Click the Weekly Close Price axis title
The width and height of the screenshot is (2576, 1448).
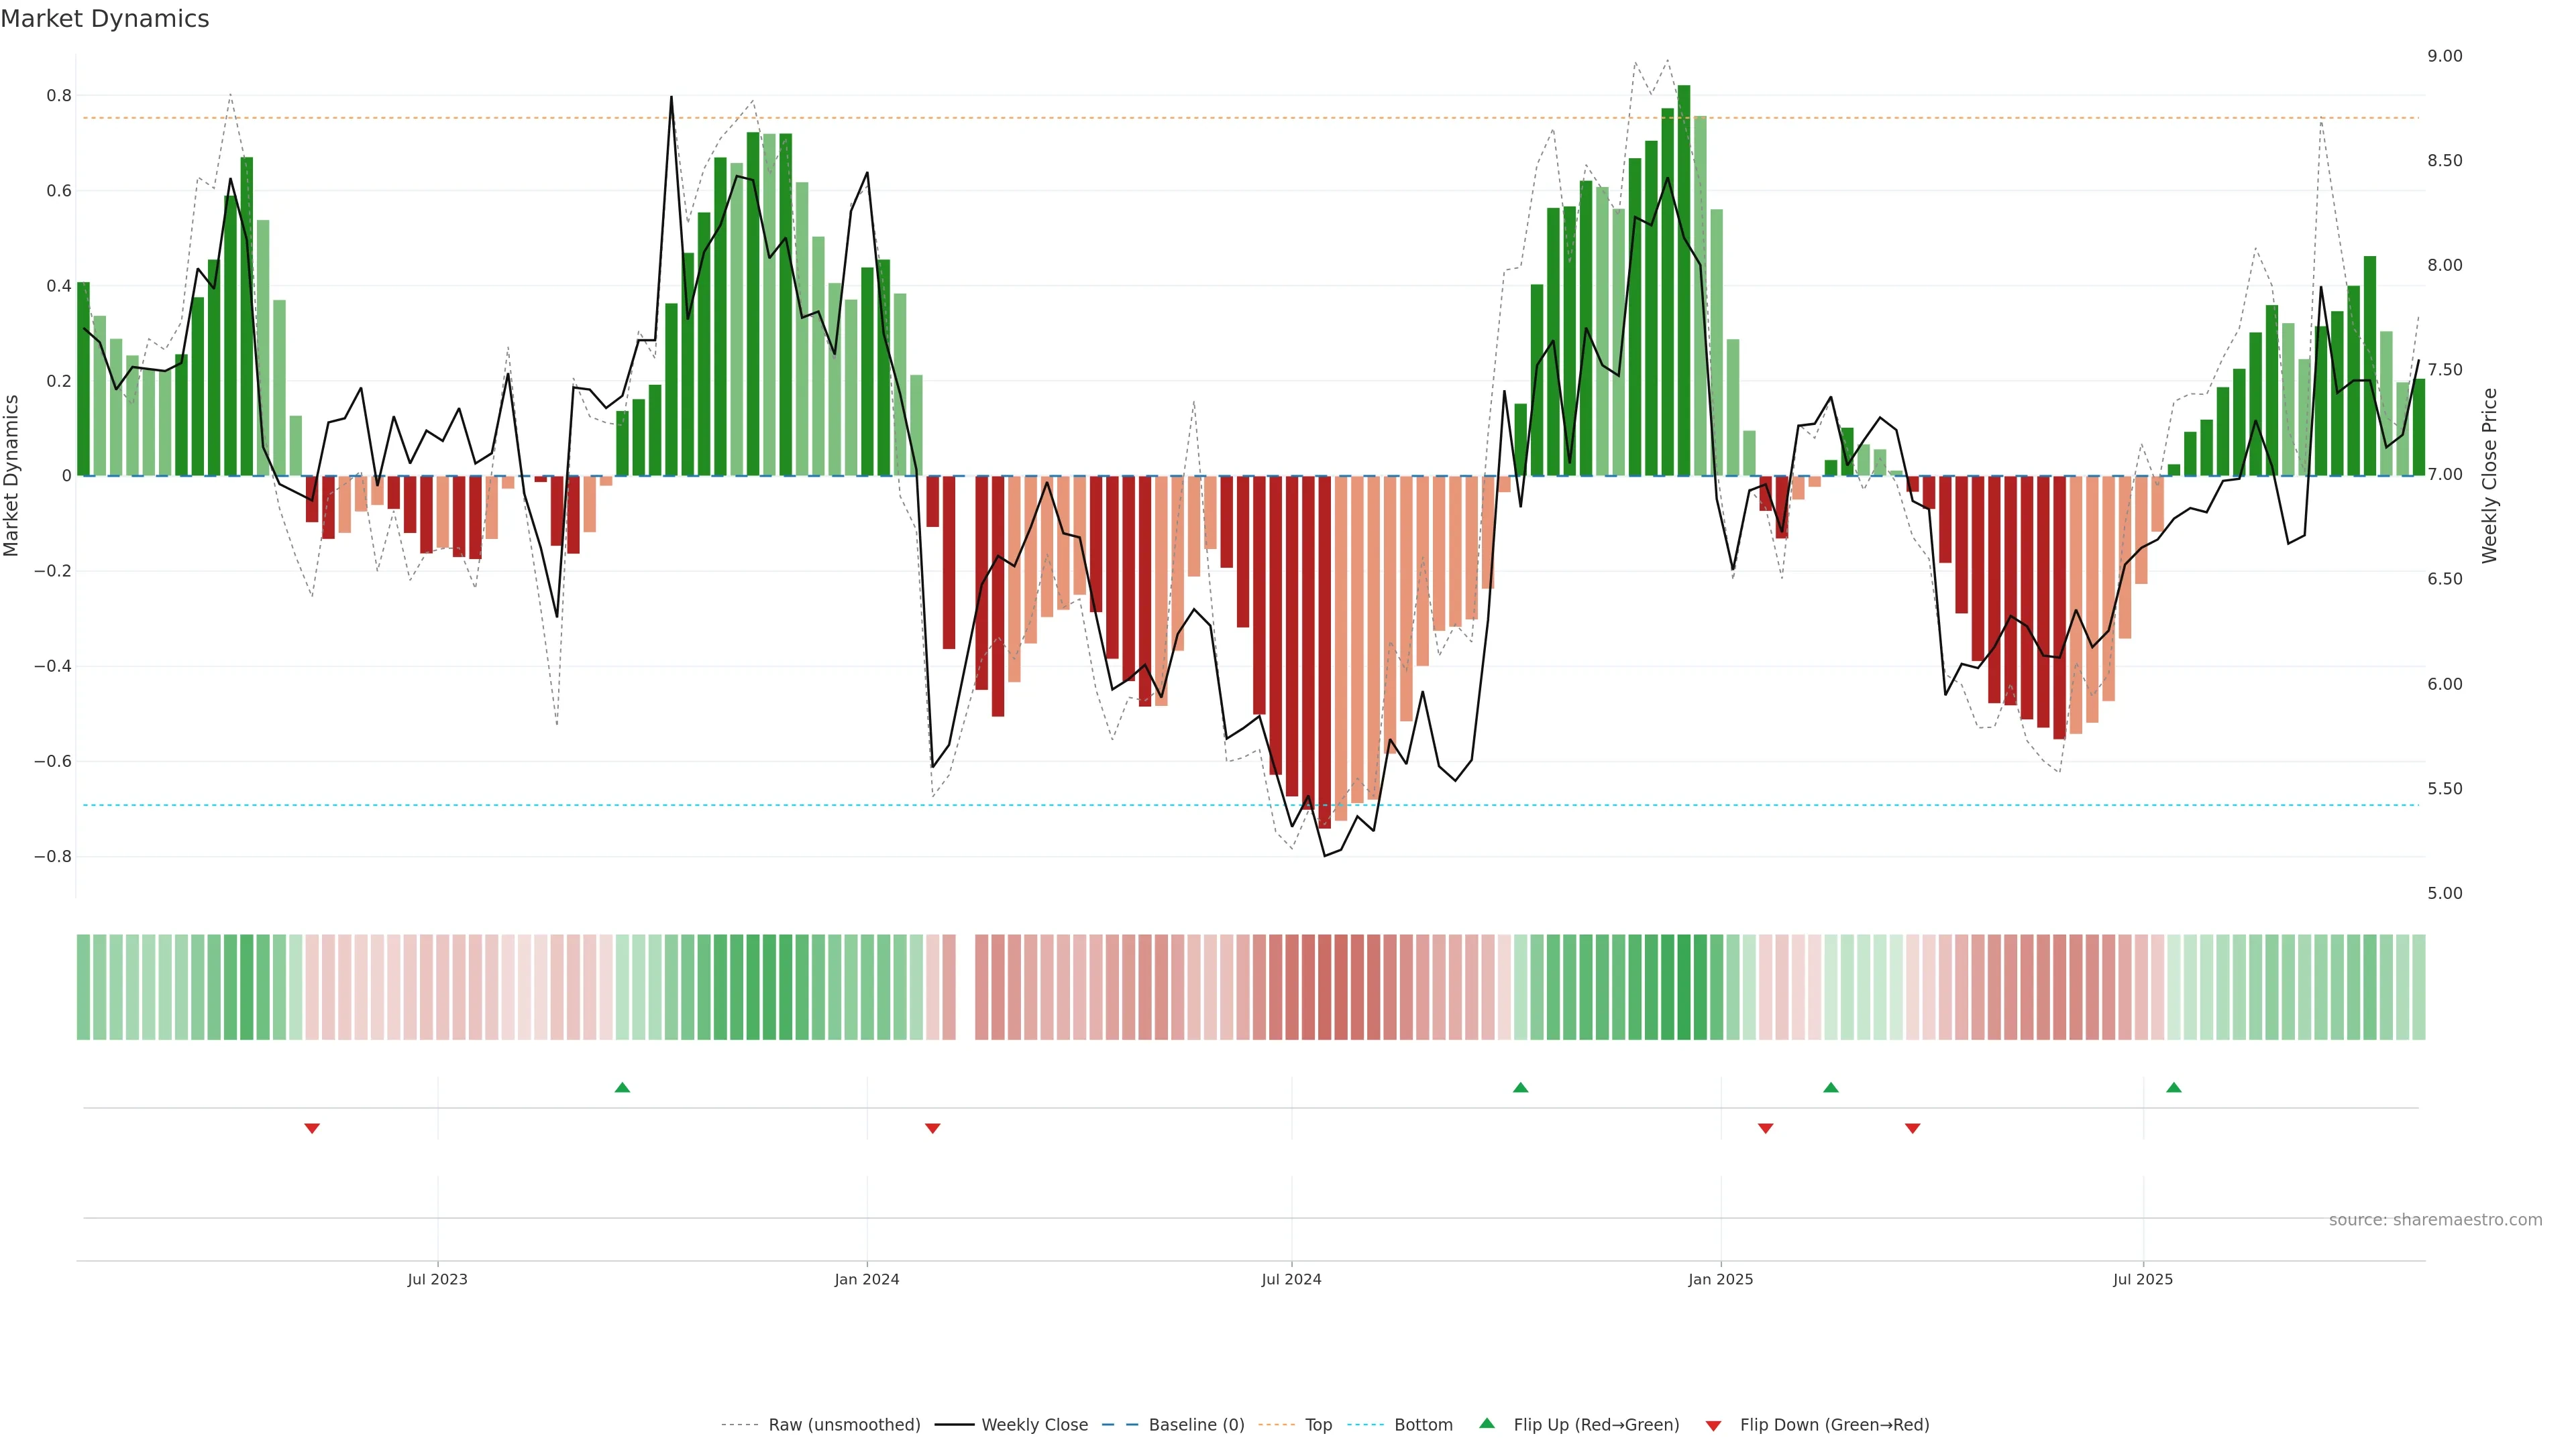[x=2489, y=476]
